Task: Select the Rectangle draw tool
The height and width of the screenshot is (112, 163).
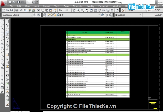Action: (2, 37)
